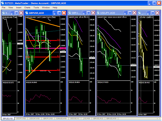
Task: Click the USDJPY,M30 chart OHLC header text
Action: pyautogui.click(x=112, y=17)
